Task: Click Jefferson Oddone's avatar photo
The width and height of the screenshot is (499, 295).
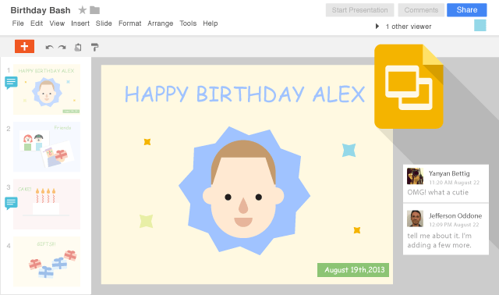Action: pyautogui.click(x=415, y=219)
